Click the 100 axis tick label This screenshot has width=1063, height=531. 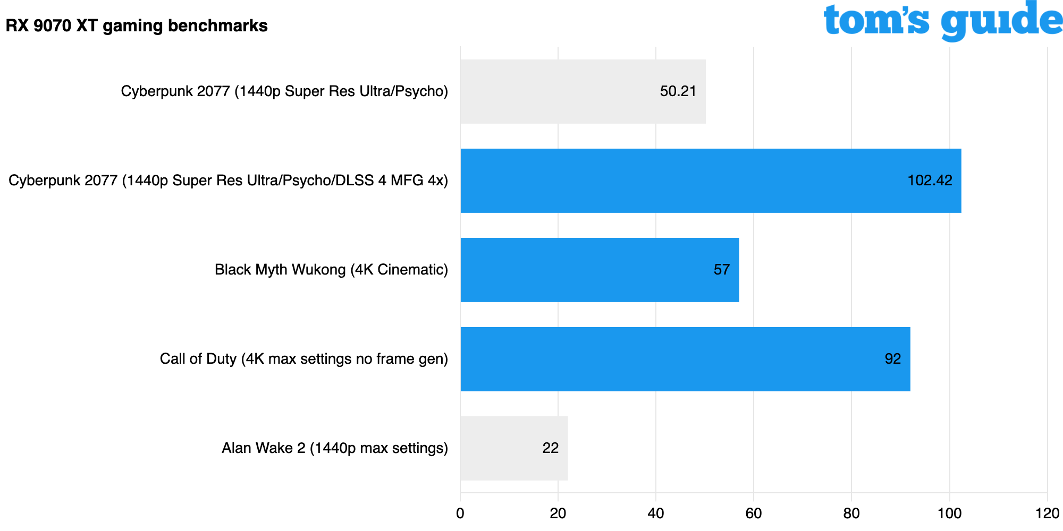click(x=949, y=513)
